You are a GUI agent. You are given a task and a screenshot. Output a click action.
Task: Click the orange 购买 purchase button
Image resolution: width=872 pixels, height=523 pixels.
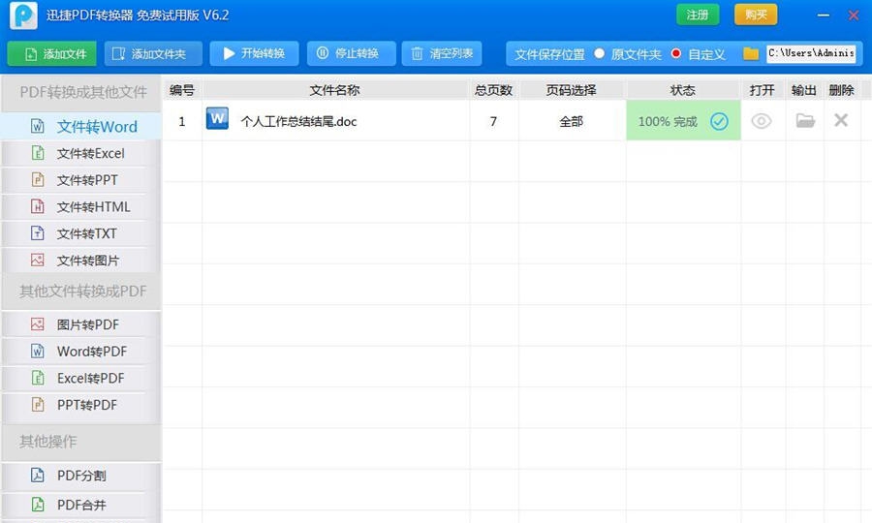pyautogui.click(x=756, y=15)
